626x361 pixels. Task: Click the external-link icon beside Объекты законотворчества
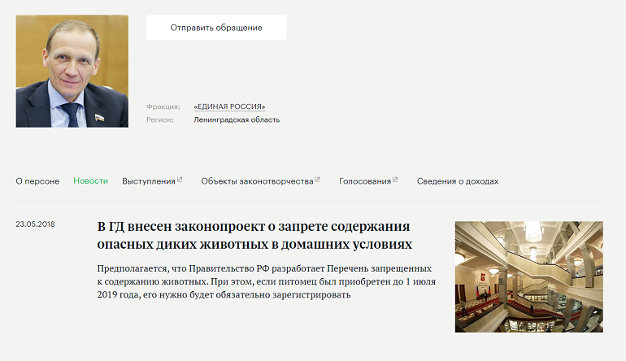[x=317, y=180]
